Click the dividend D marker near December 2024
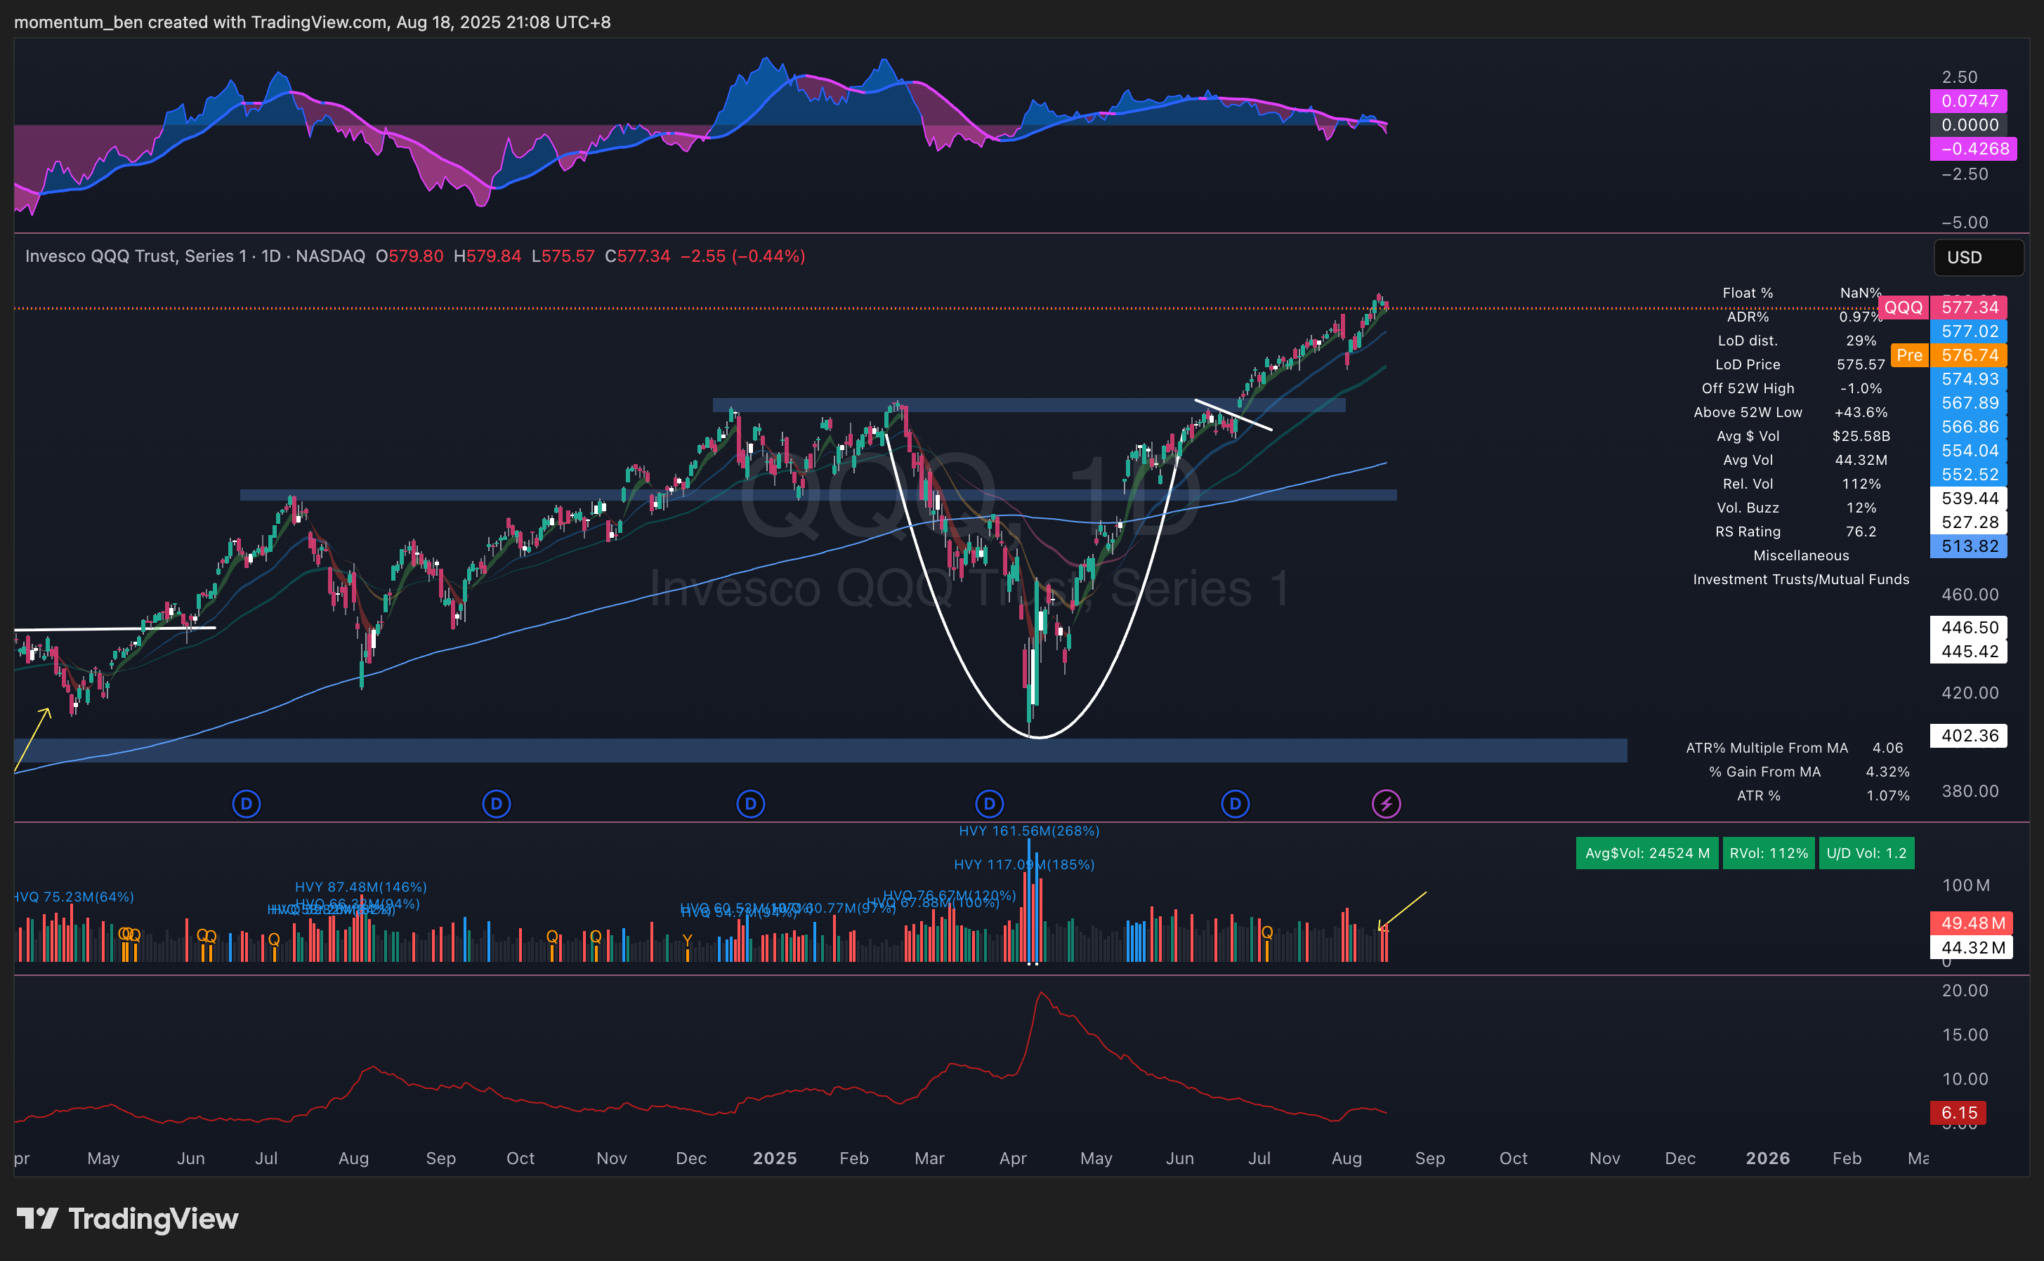 (750, 804)
